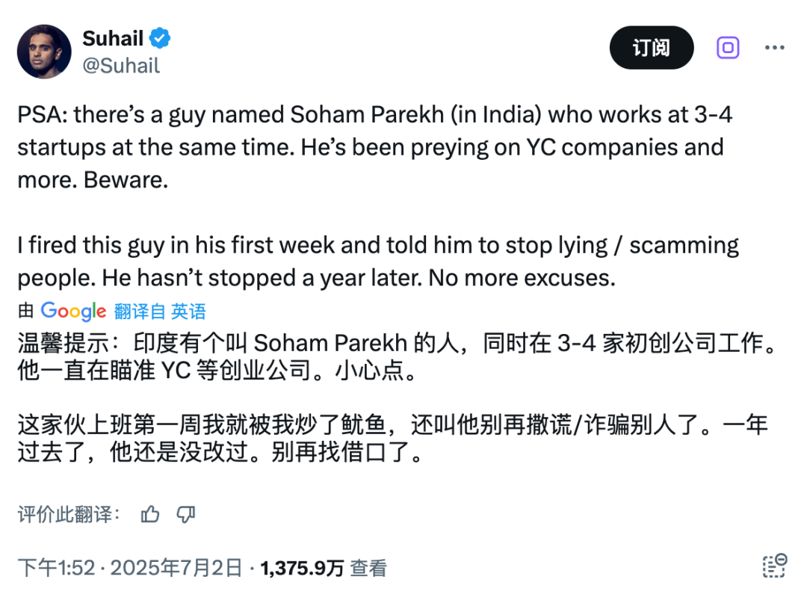The height and width of the screenshot is (600, 807).
Task: Open Suhail's profile avatar photo
Action: click(x=44, y=52)
